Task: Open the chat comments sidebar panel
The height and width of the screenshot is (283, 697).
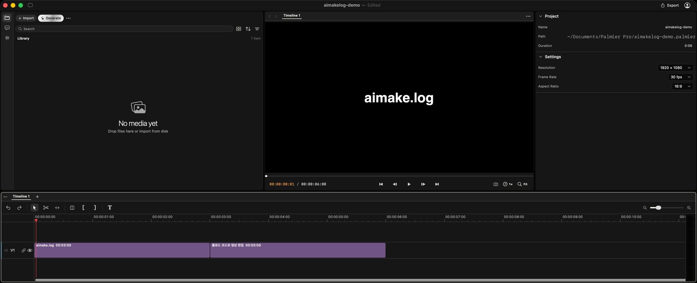Action: click(x=7, y=28)
